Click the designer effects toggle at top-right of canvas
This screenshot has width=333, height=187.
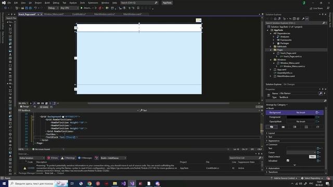point(198,20)
